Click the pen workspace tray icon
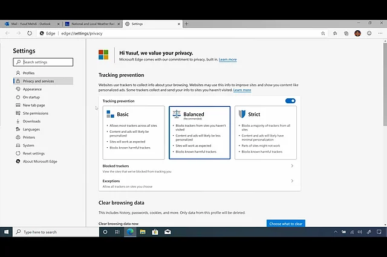This screenshot has width=387, height=257. click(x=369, y=232)
